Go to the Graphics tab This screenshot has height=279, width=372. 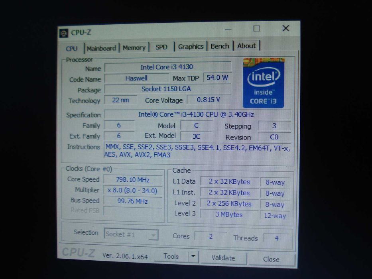[x=191, y=46]
